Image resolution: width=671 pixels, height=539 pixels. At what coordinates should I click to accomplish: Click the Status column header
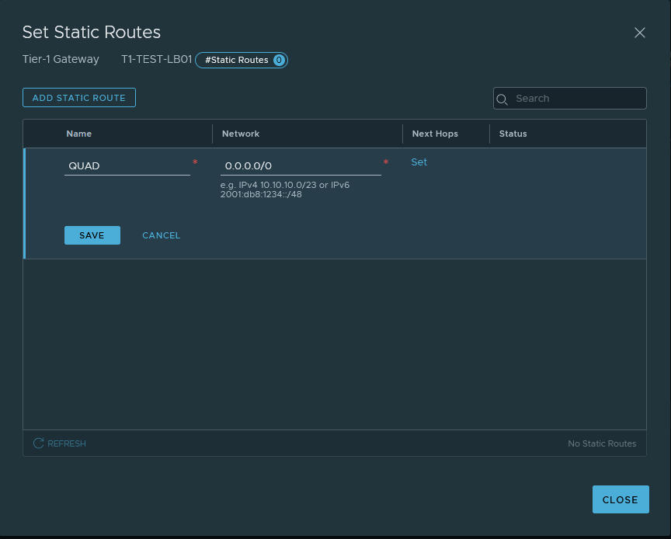tap(513, 134)
